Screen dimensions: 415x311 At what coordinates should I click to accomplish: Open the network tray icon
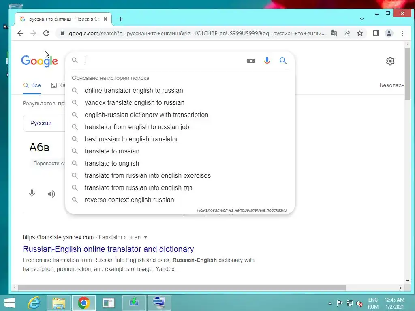tap(350, 303)
